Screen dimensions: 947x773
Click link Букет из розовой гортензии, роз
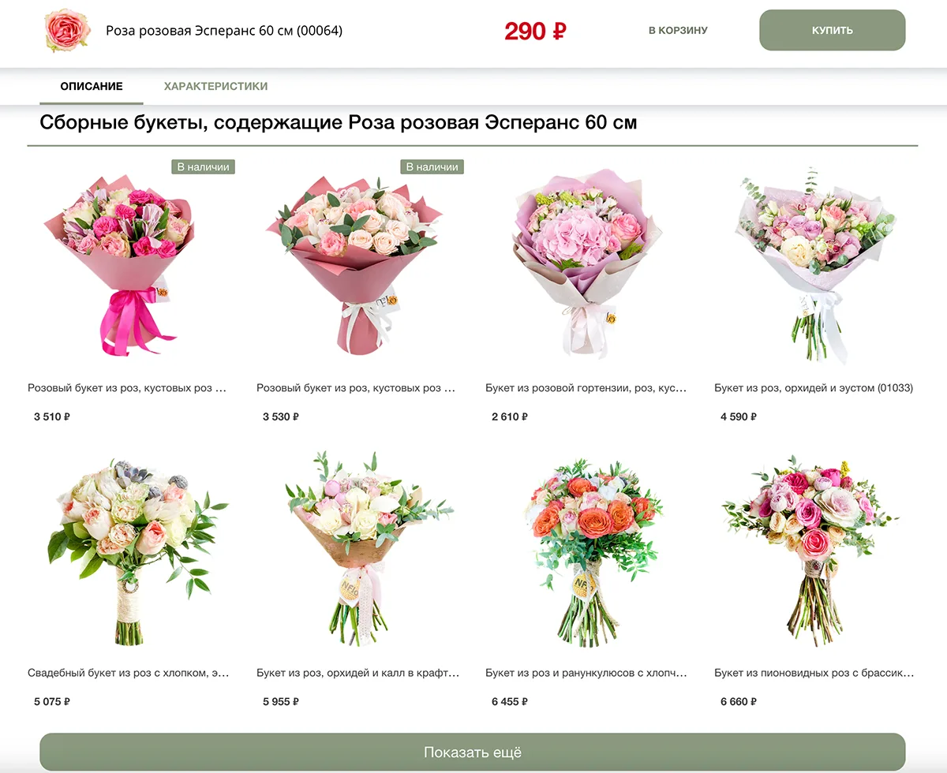click(x=586, y=388)
